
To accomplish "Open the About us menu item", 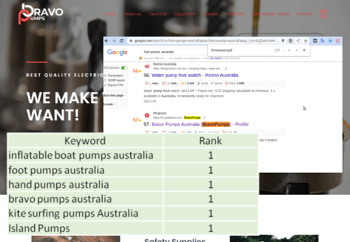I will pos(132,14).
